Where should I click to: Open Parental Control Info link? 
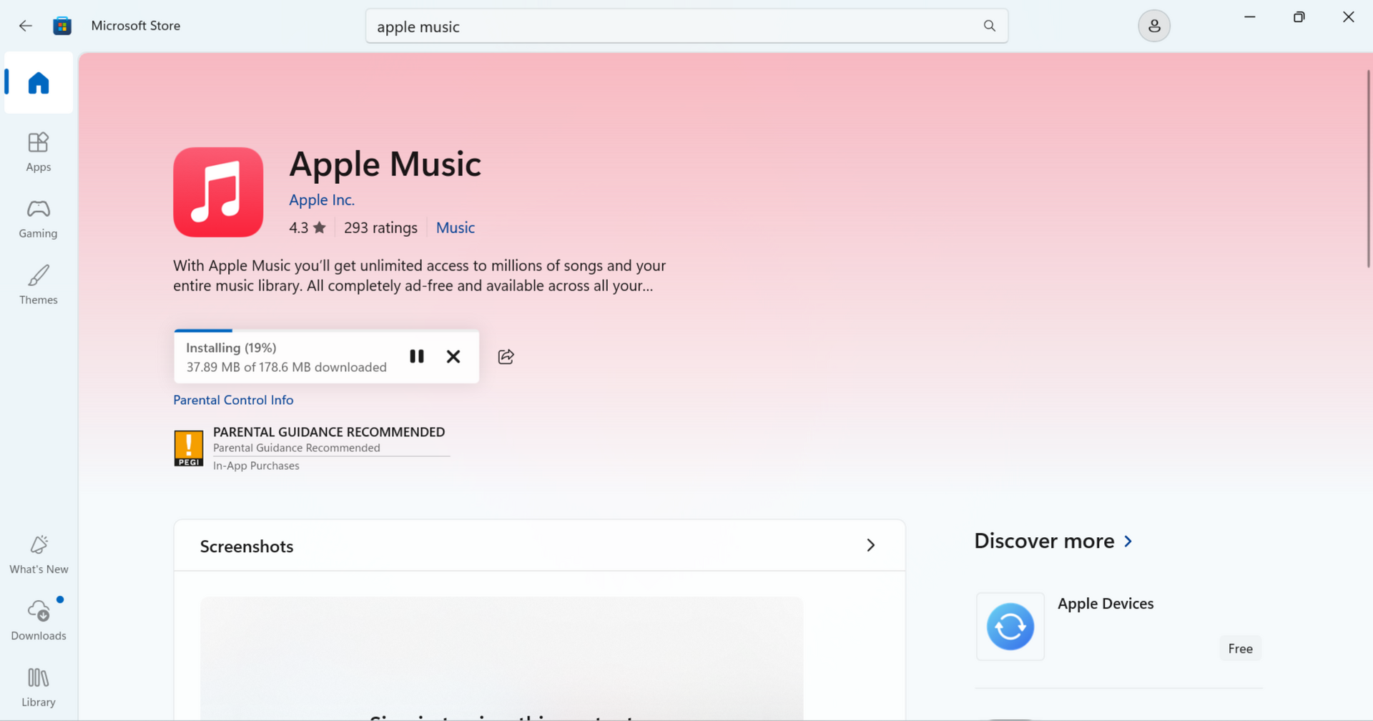[233, 400]
